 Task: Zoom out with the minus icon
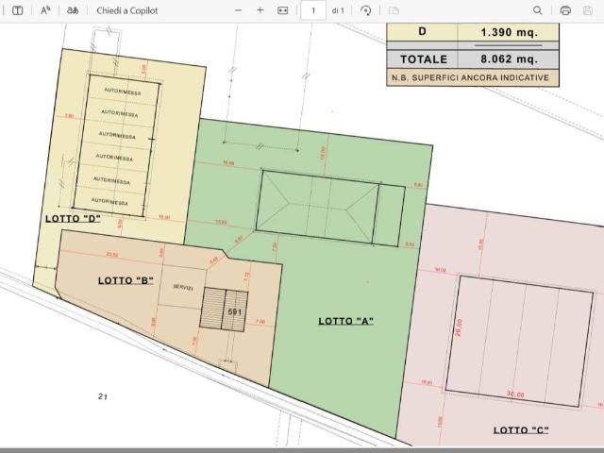pyautogui.click(x=238, y=10)
